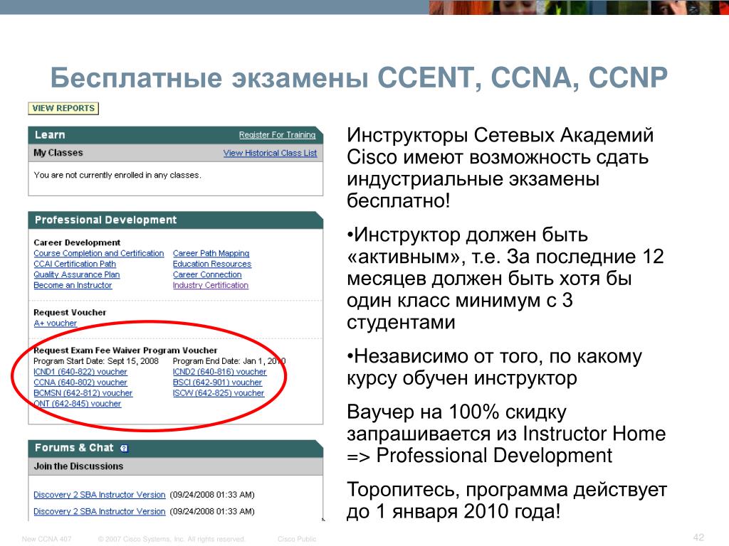The image size is (729, 546).
Task: Click the bullet starting 'Инструктор должен быть'
Action: (x=505, y=279)
